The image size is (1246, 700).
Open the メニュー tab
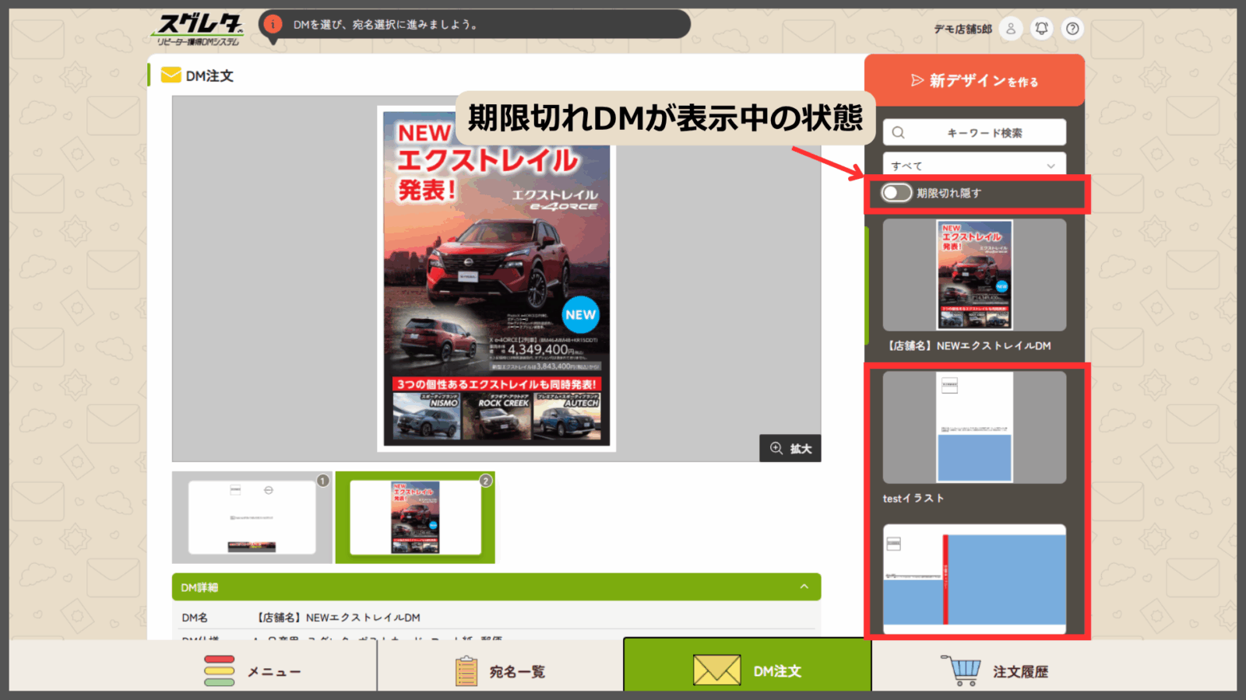(253, 670)
